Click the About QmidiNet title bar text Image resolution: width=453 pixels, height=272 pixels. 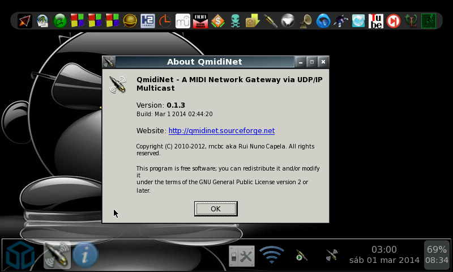click(204, 62)
